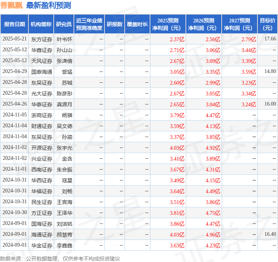
Task: Click the 2027预测净利润 column header
Action: pos(240,24)
